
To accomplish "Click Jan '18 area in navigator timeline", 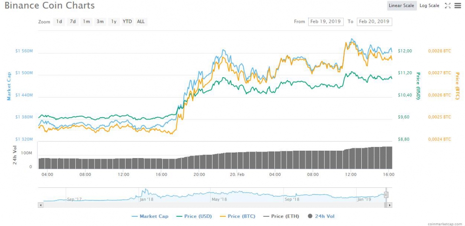I will pyautogui.click(x=146, y=199).
